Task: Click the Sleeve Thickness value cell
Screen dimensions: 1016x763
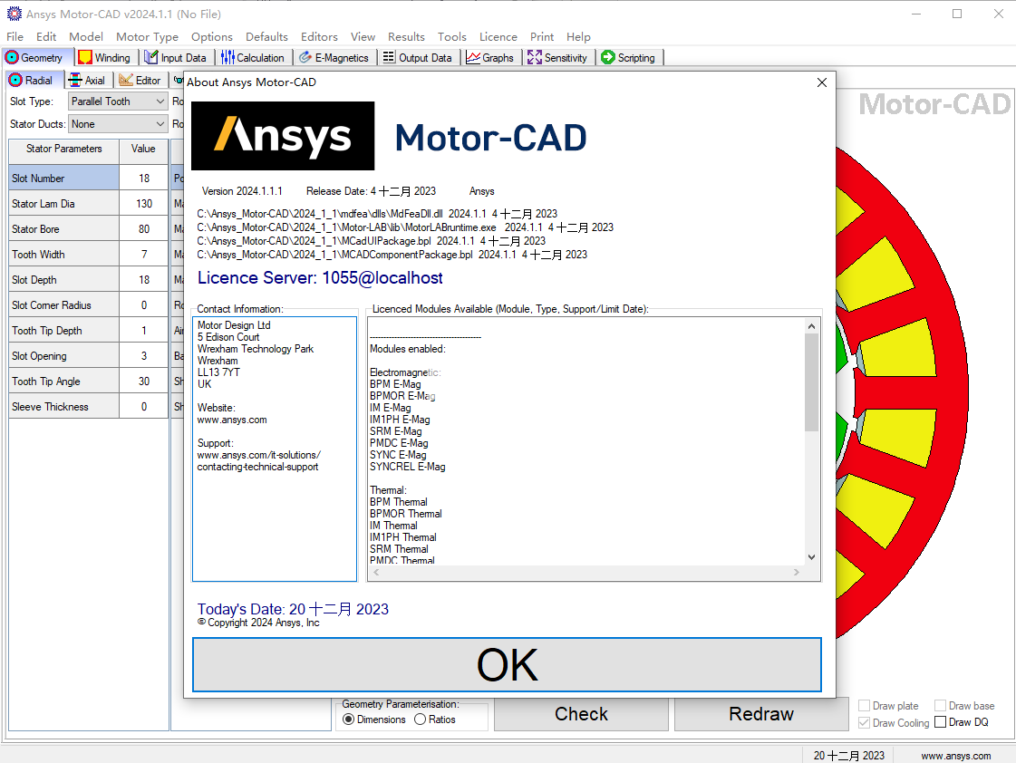Action: (144, 407)
